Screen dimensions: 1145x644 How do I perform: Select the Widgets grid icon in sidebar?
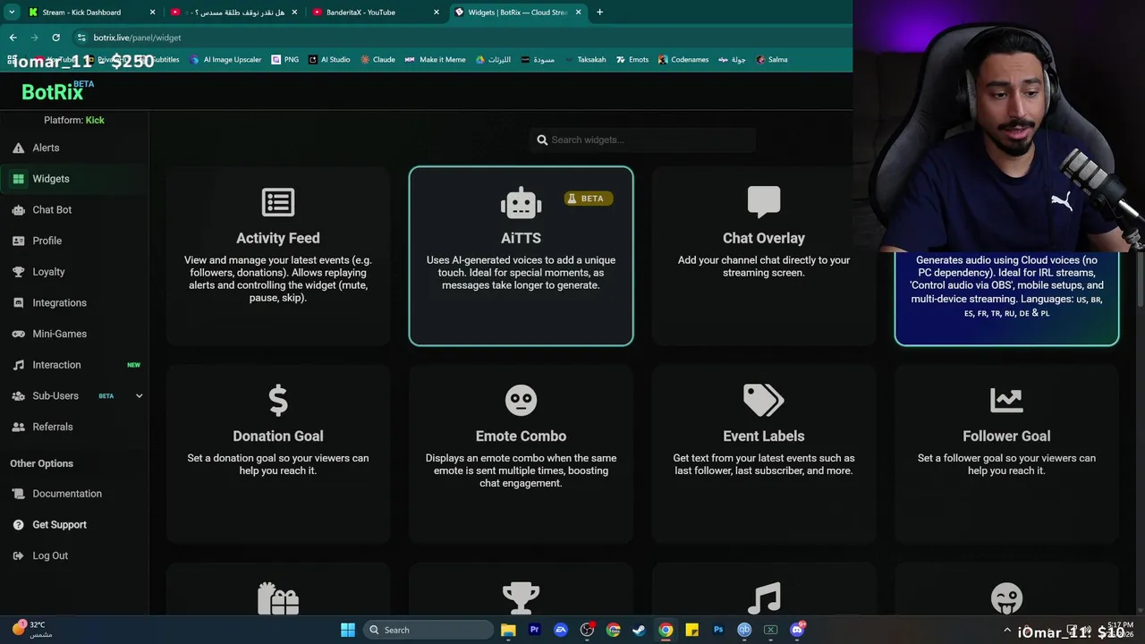coord(18,179)
